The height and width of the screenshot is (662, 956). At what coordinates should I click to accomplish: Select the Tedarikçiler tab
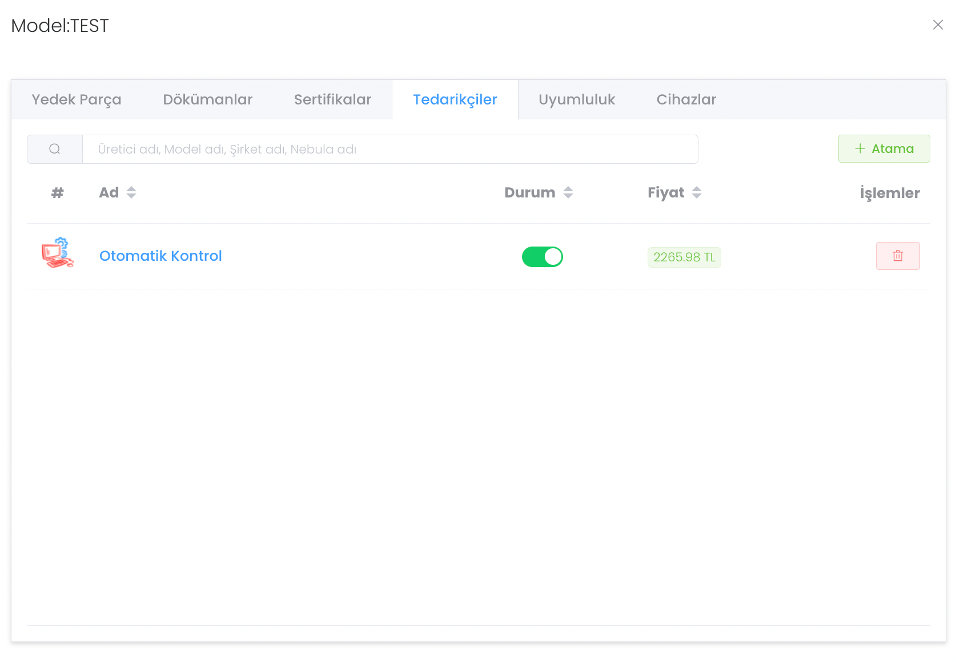point(455,99)
